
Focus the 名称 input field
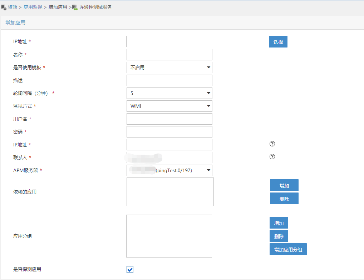(x=169, y=55)
